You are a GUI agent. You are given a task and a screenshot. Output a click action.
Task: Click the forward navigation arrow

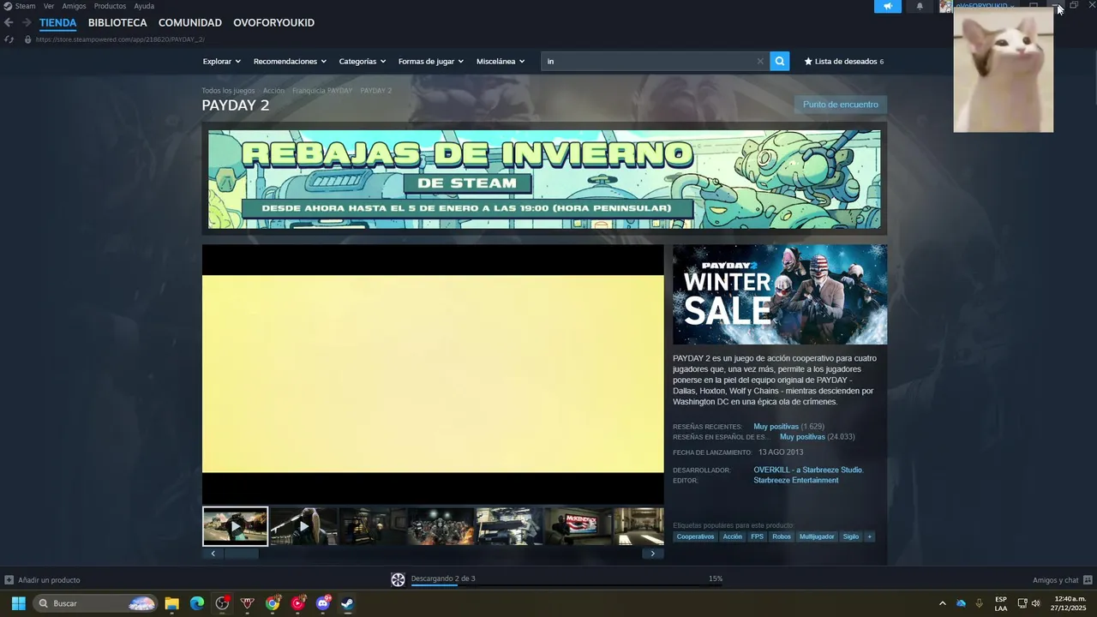click(27, 23)
